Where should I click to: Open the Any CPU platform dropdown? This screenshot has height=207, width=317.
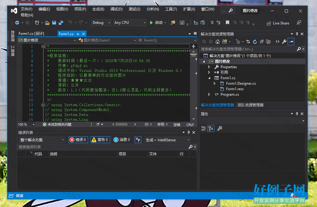(130, 23)
